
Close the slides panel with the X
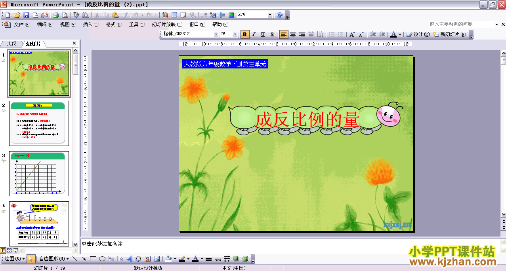(x=74, y=44)
